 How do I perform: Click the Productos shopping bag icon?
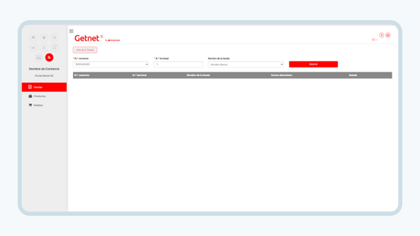point(30,96)
